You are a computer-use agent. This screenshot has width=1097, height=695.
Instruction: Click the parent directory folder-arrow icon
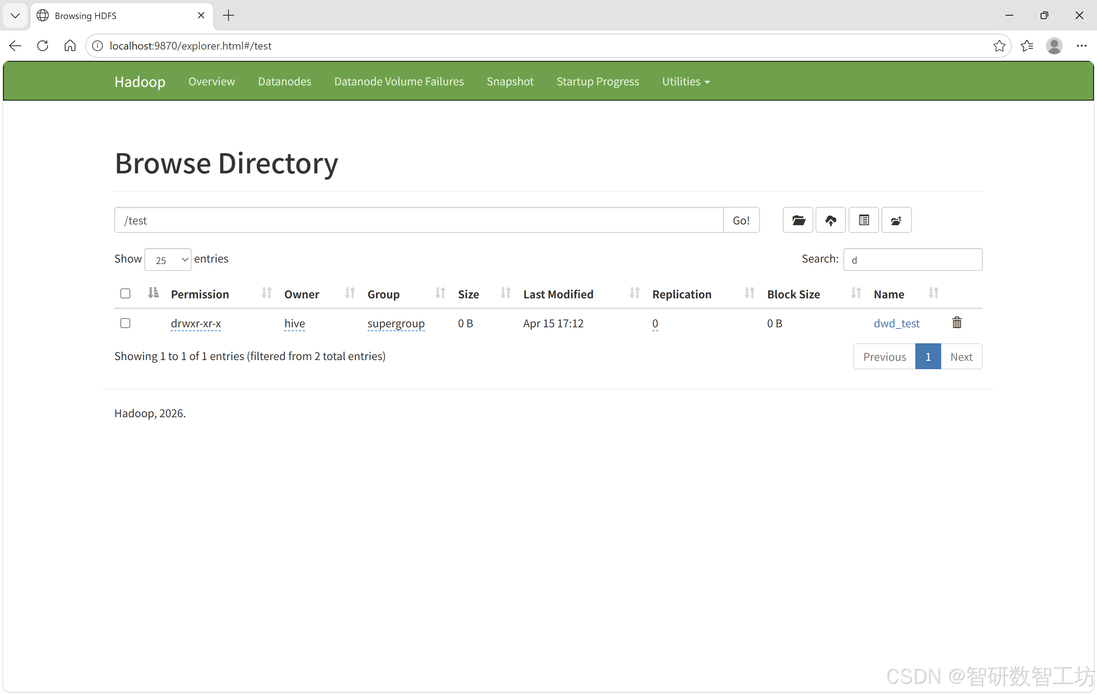tap(896, 221)
